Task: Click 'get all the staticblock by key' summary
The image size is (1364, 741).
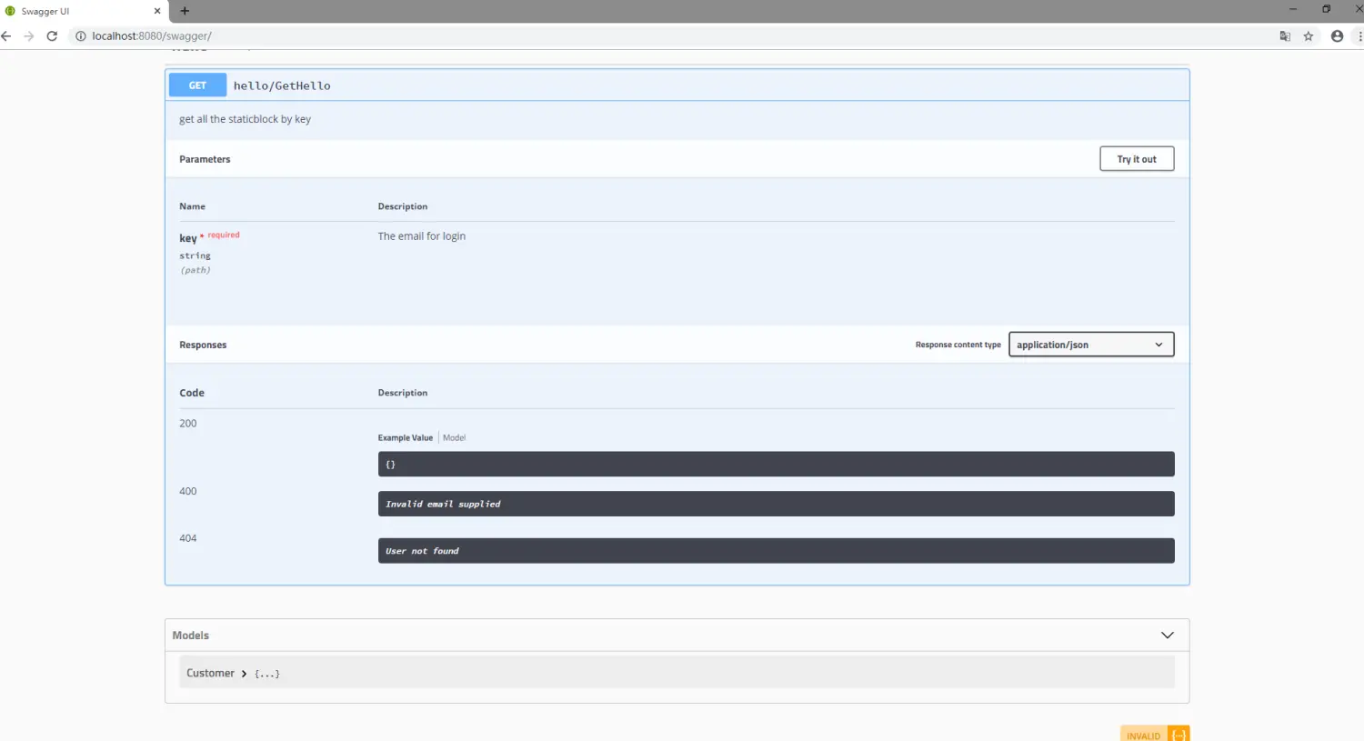Action: [x=246, y=119]
